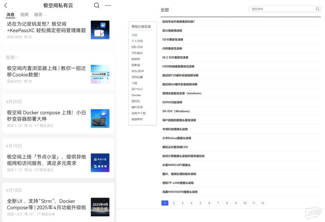
Task: Open SD卡兼容性清单 help topic
Action: pyautogui.click(x=173, y=39)
